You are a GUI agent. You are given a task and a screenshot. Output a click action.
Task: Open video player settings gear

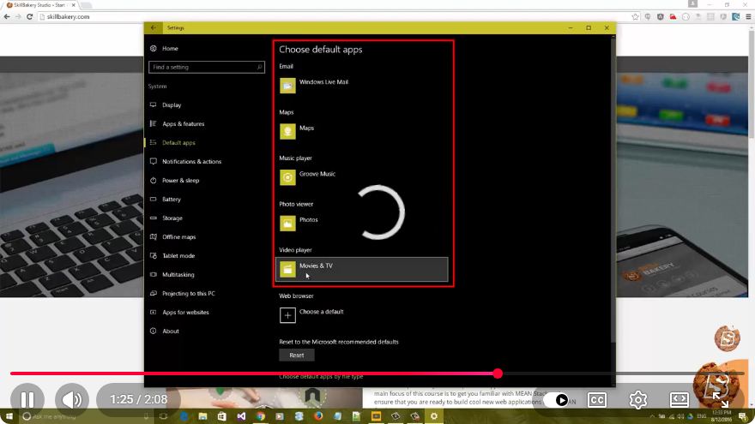click(x=638, y=399)
